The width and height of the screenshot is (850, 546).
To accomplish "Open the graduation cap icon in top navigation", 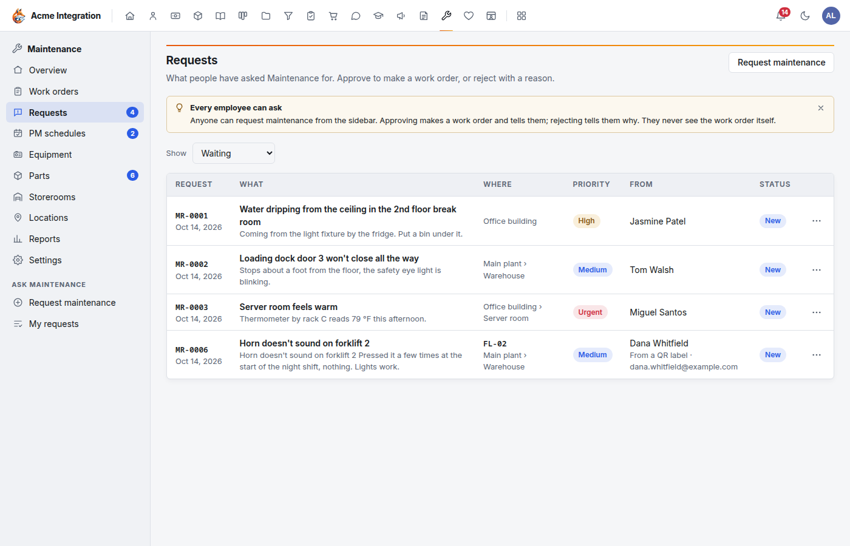I will click(378, 16).
